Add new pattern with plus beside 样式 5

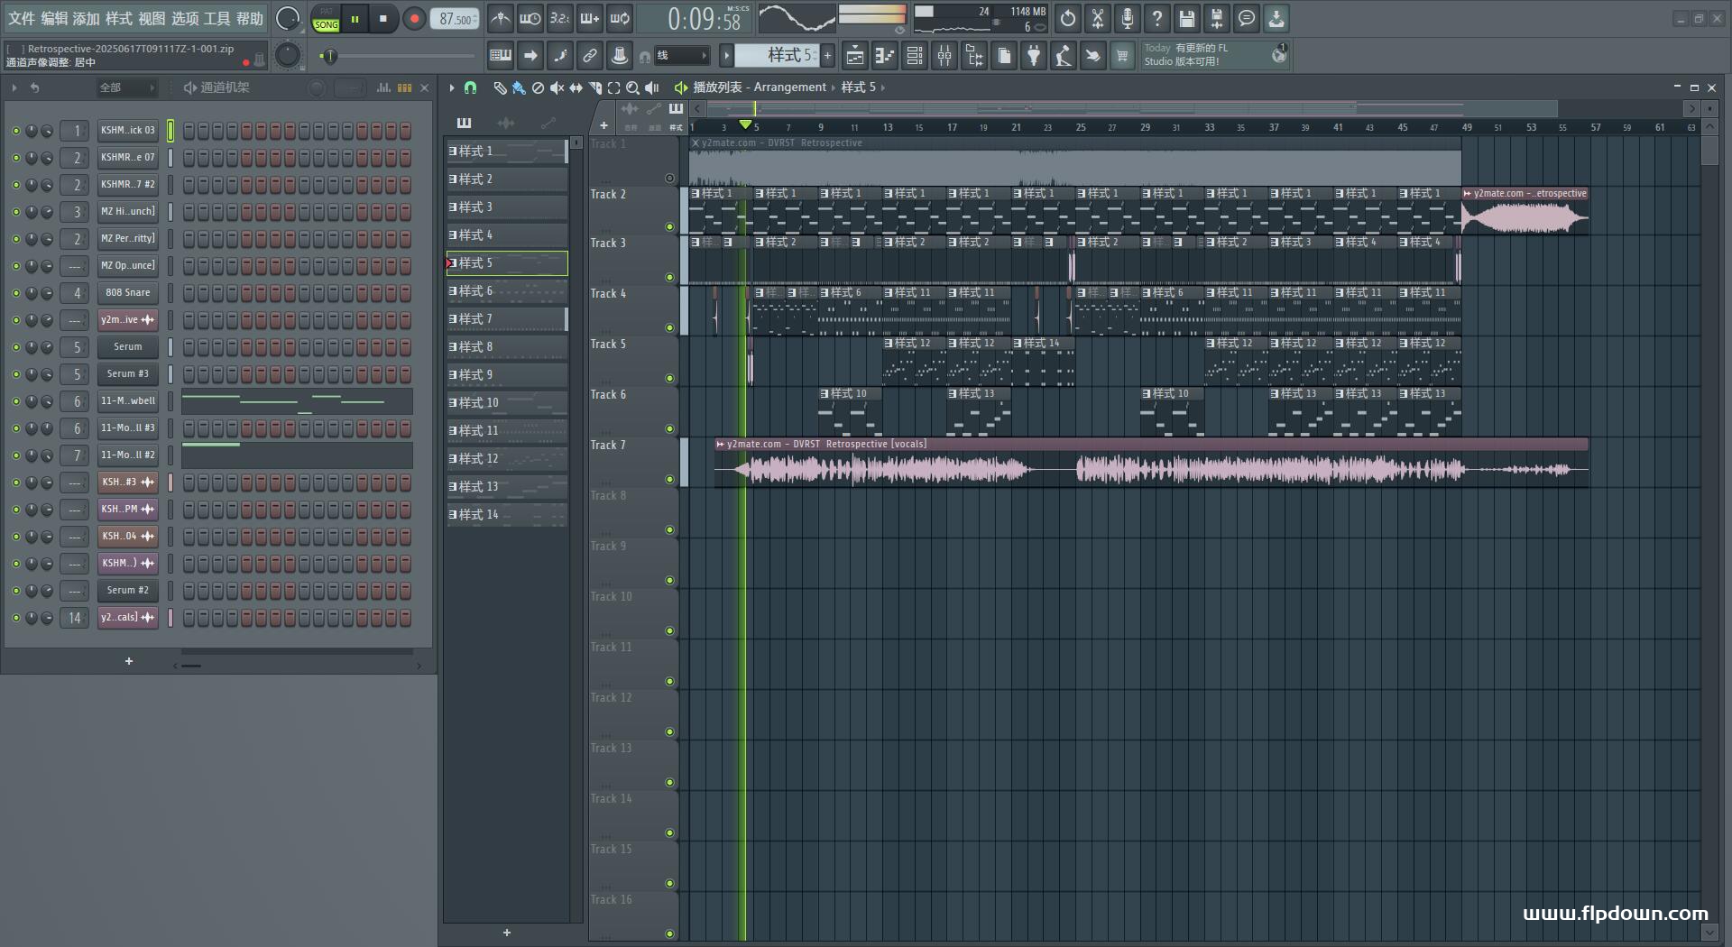click(827, 56)
